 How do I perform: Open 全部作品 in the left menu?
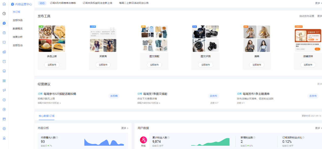18,20
